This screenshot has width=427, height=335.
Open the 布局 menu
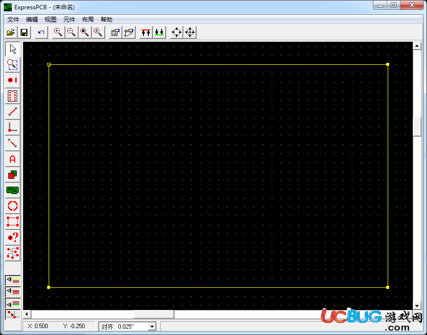click(88, 20)
